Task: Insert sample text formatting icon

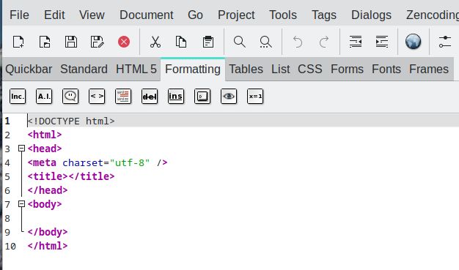Action: pyautogui.click(x=123, y=97)
